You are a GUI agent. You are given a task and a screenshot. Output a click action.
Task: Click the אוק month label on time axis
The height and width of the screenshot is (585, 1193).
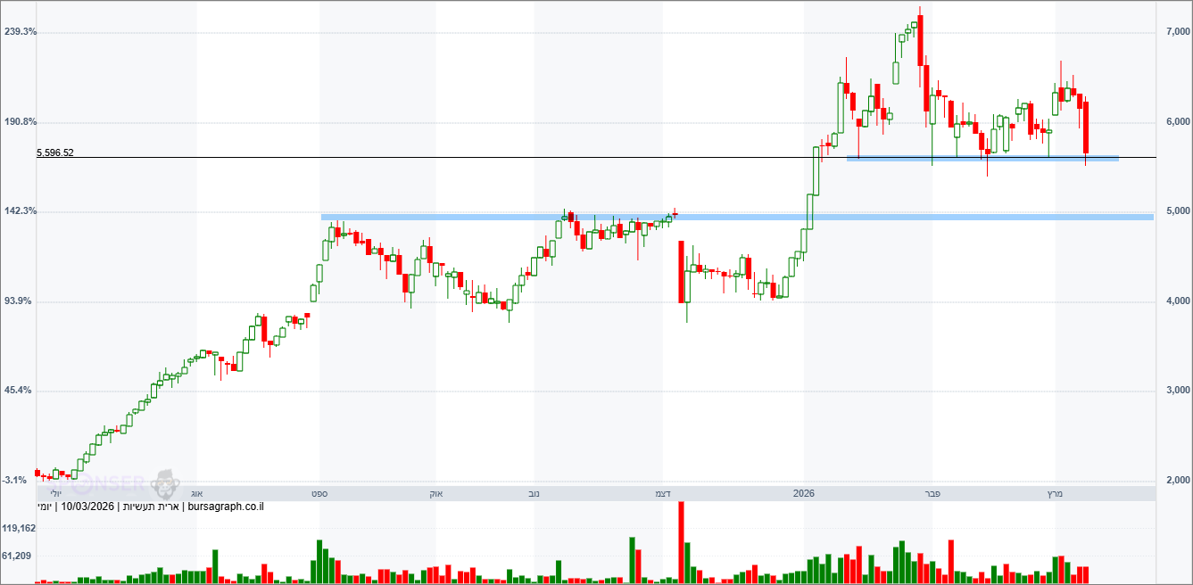click(x=436, y=493)
